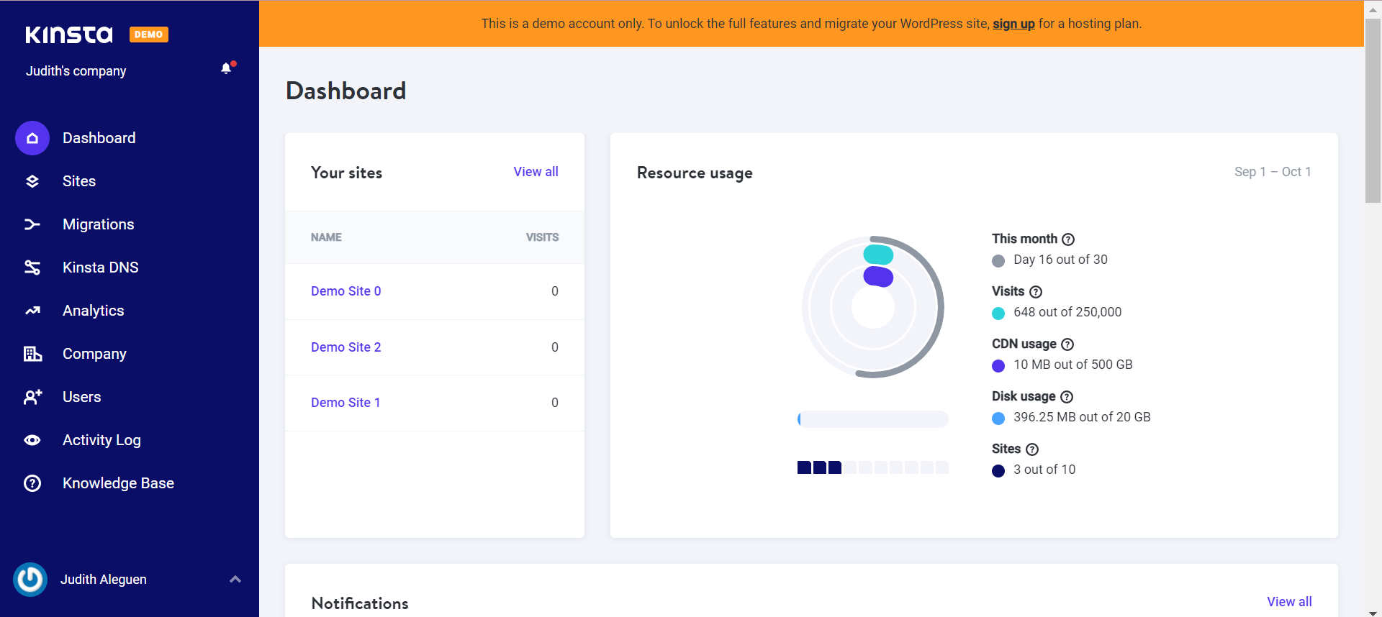
Task: Open Kinsta DNS page
Action: [101, 268]
